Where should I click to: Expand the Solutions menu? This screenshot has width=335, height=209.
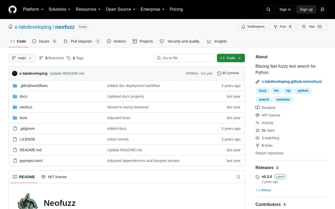[x=60, y=9]
